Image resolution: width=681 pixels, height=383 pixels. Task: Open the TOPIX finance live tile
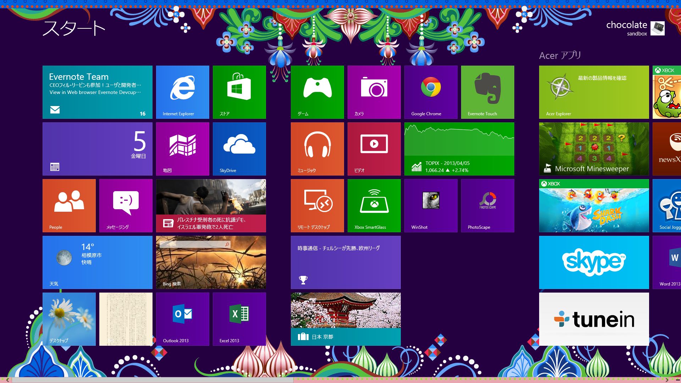pos(459,149)
